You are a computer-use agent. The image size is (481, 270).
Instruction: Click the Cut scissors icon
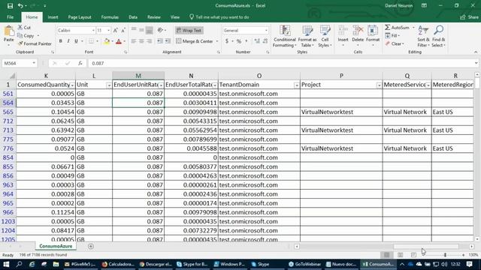pyautogui.click(x=20, y=27)
